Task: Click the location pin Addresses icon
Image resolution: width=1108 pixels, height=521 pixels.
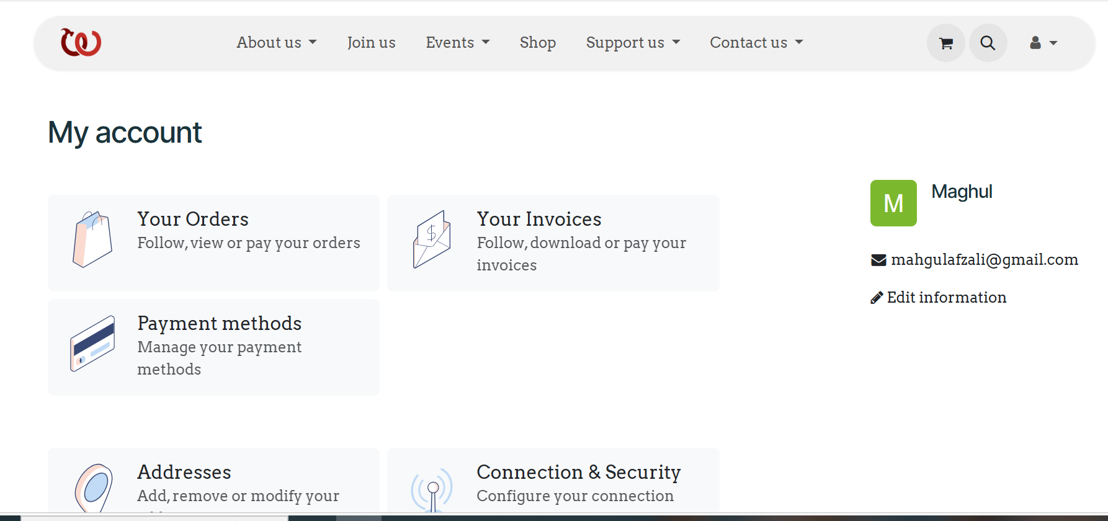Action: click(94, 488)
